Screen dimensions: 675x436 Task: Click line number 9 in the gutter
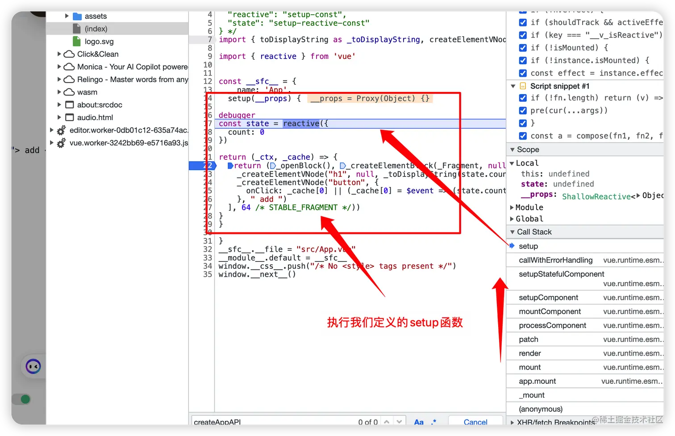(x=210, y=56)
